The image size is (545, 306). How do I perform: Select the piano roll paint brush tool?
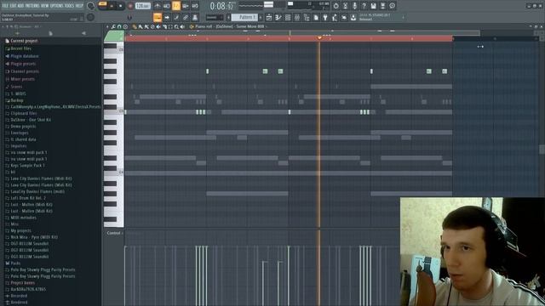(141, 26)
